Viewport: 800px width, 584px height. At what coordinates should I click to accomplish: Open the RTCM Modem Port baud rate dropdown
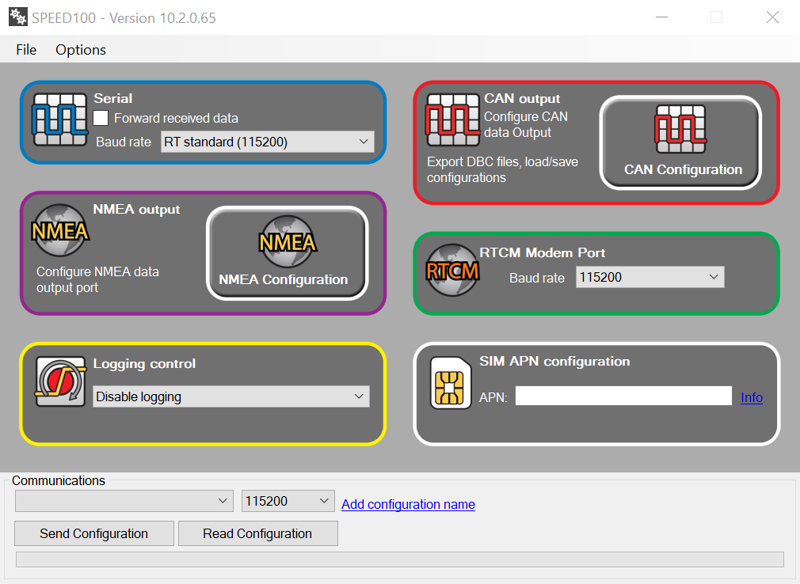pos(650,277)
